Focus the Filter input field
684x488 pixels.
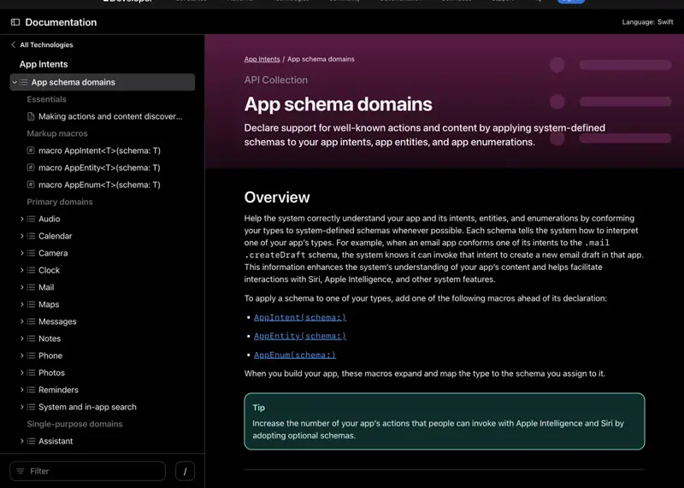(x=88, y=471)
